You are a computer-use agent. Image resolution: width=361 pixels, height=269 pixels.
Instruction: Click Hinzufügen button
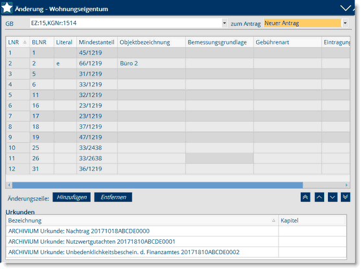(x=71, y=197)
